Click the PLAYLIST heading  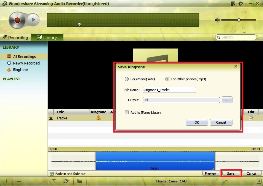[x=11, y=79]
